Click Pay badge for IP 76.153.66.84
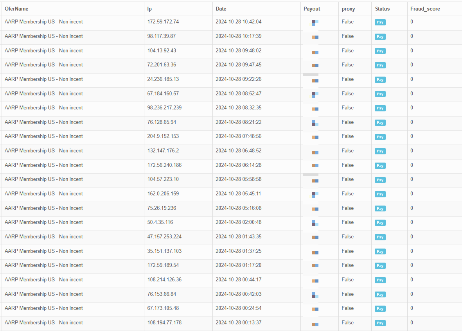 pos(380,294)
